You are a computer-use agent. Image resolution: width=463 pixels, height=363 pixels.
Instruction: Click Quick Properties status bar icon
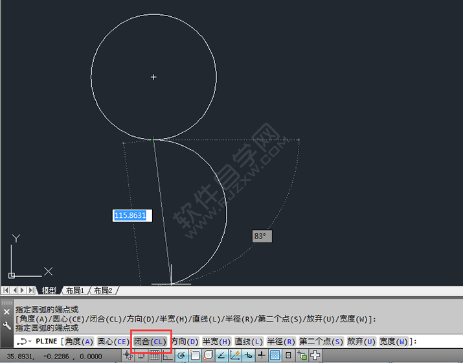[x=289, y=355]
